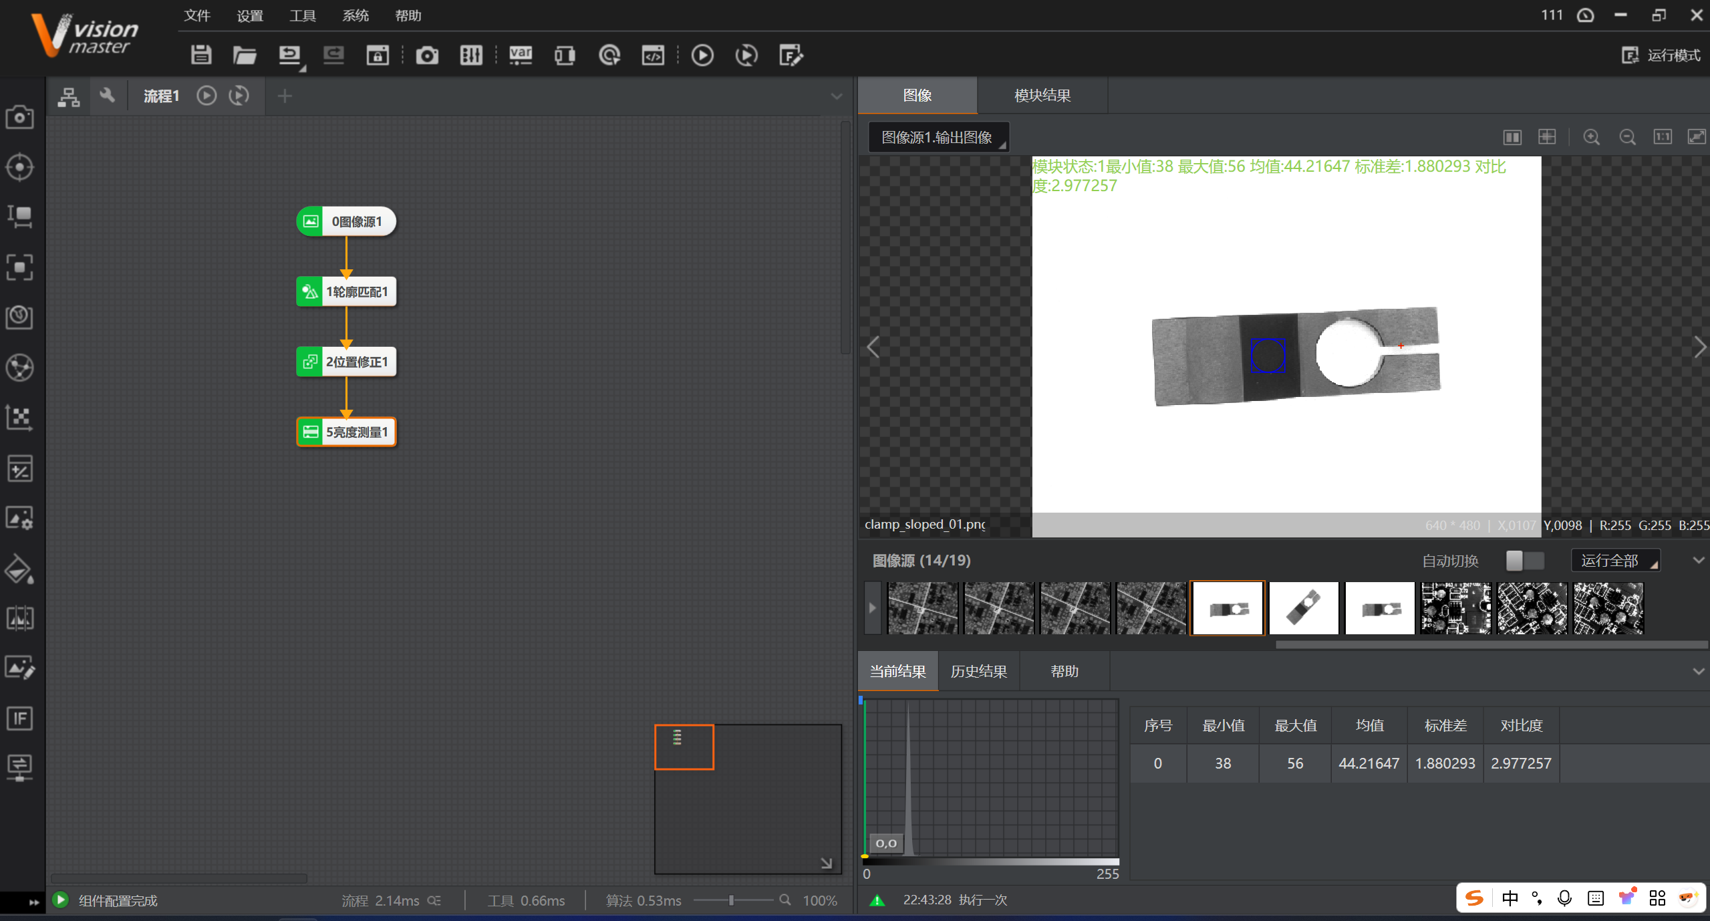The height and width of the screenshot is (921, 1710).
Task: Open the global variable (var) tool
Action: coord(520,55)
